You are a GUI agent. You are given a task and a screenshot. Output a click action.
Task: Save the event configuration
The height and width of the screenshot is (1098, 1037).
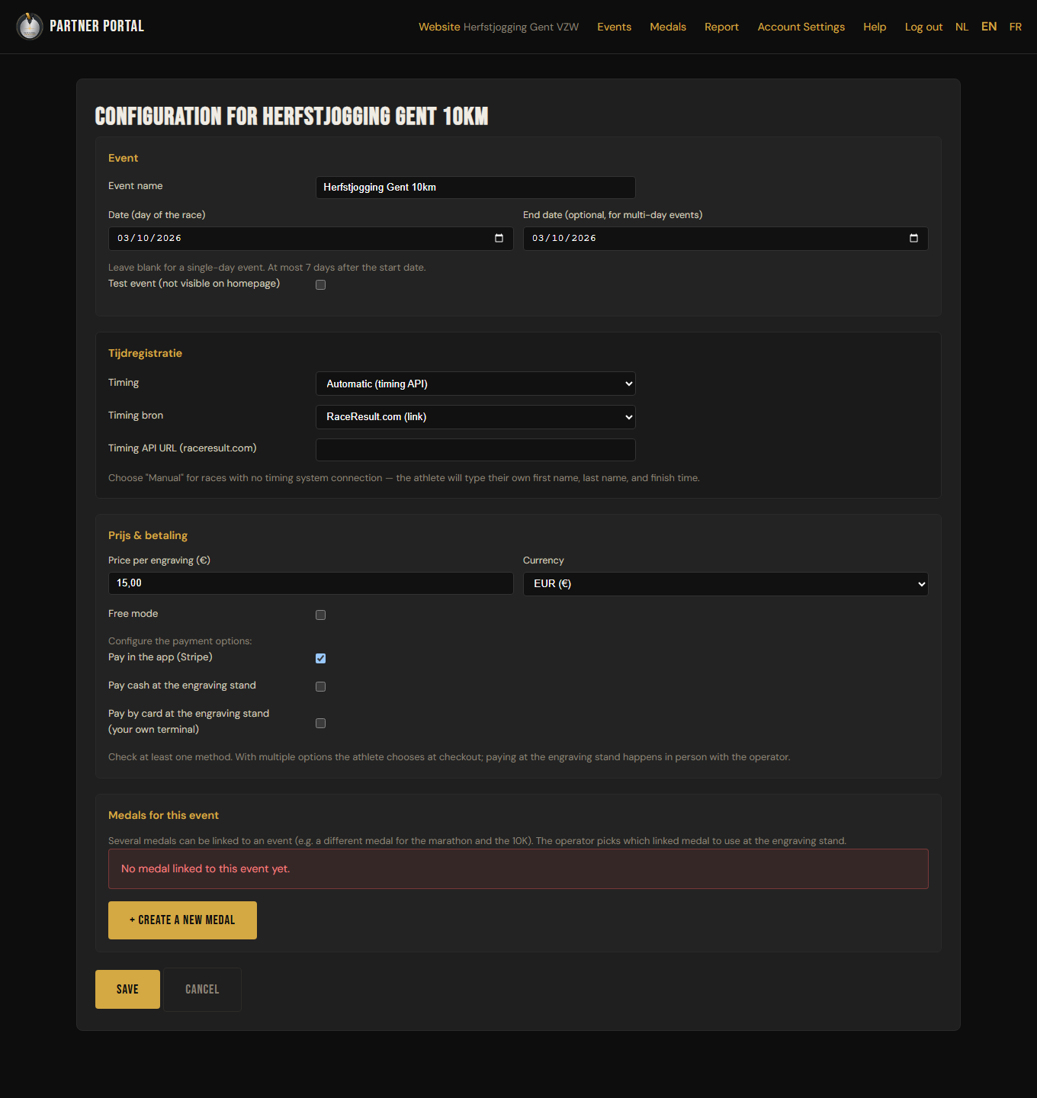pyautogui.click(x=127, y=989)
